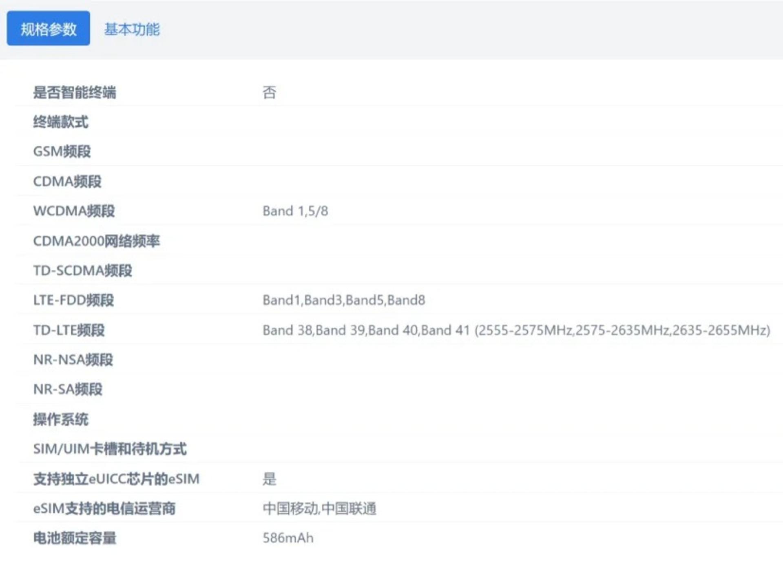Select the 中国移动,中国联通 carrier value
Viewport: 783px width, 569px height.
pyautogui.click(x=319, y=508)
